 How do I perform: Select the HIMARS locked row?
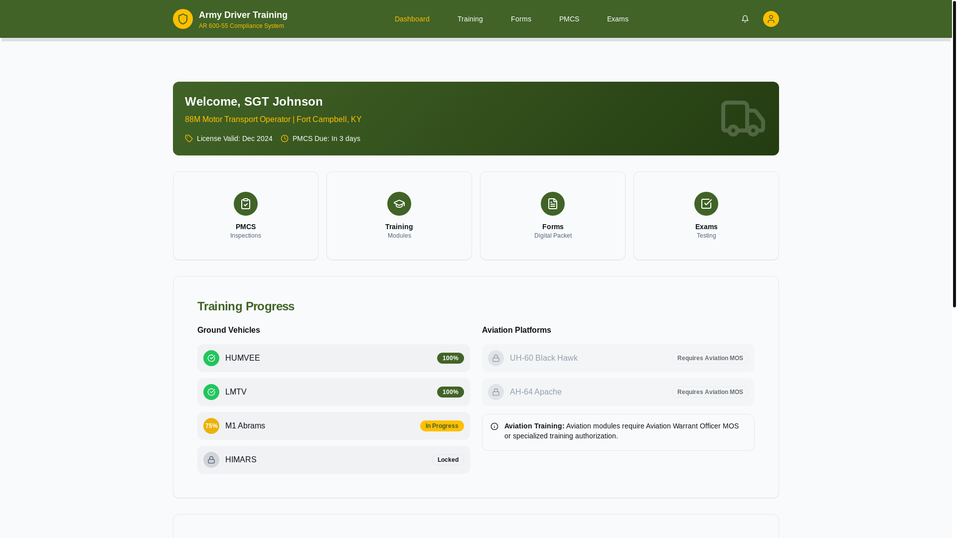333,460
